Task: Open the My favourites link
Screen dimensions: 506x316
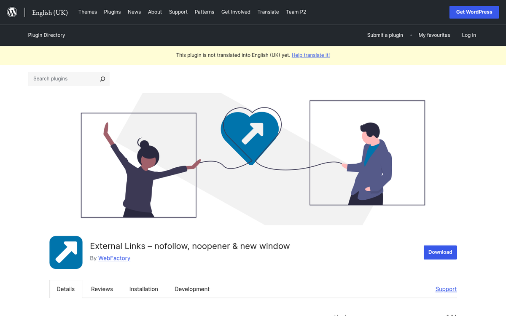Action: (x=434, y=35)
